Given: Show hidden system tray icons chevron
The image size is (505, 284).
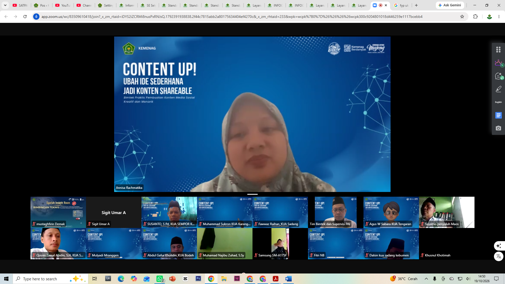Looking at the screenshot, I should (426, 279).
